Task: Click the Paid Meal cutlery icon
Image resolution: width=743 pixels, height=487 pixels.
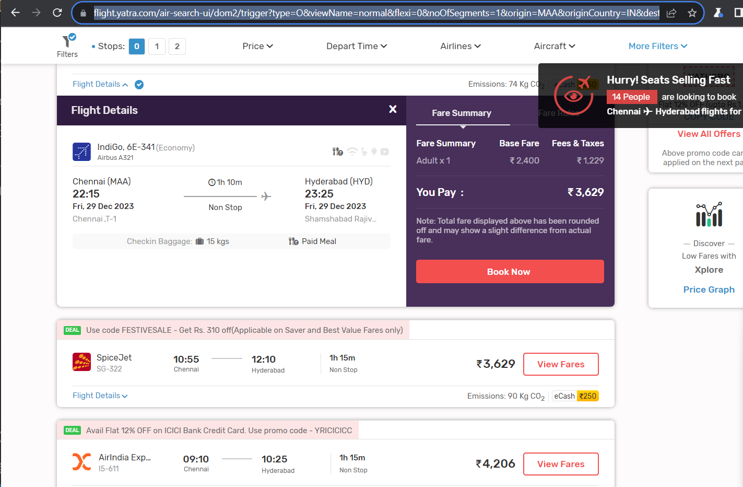Action: [293, 241]
